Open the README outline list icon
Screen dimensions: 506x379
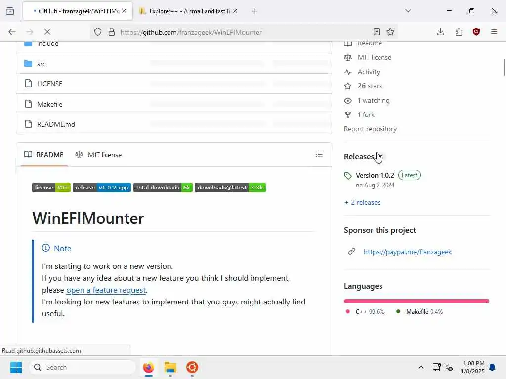[x=319, y=154]
